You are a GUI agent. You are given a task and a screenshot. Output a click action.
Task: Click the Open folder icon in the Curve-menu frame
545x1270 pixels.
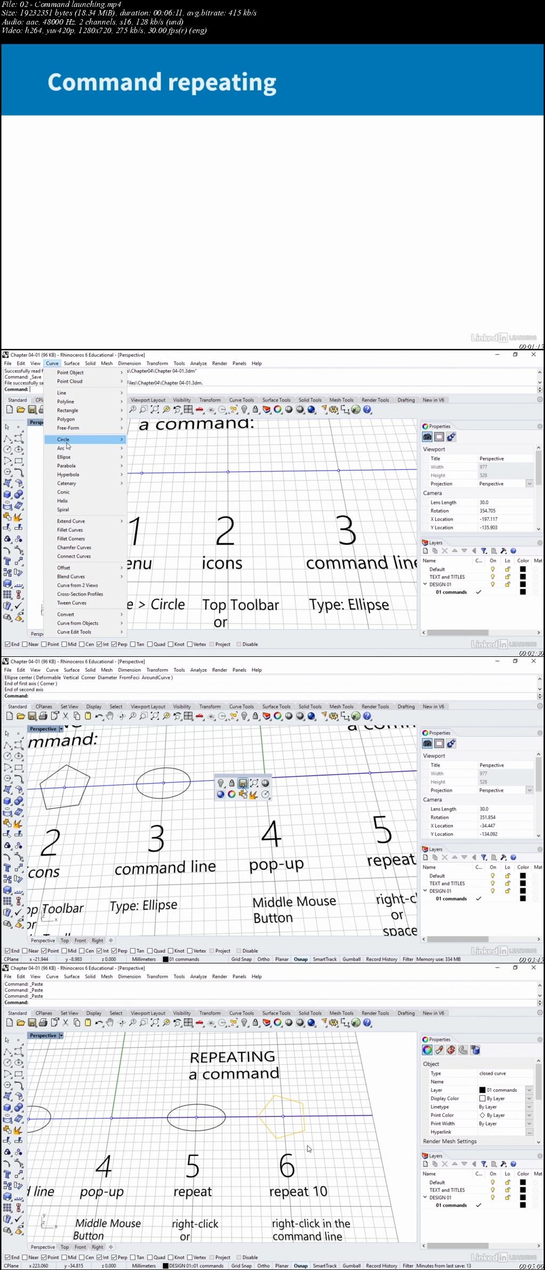click(21, 409)
